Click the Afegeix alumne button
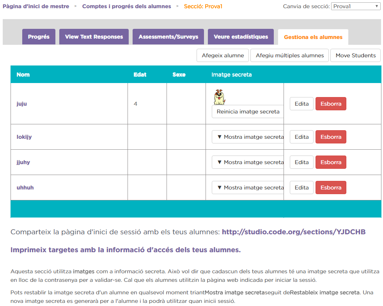This screenshot has height=306, width=383. click(223, 55)
